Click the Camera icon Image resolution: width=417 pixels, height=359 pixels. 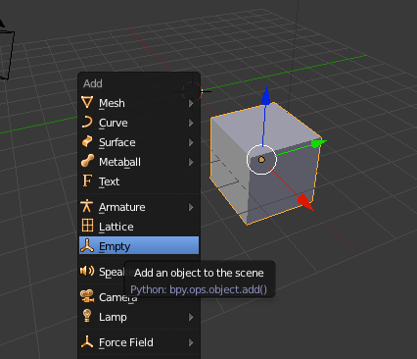(x=87, y=296)
